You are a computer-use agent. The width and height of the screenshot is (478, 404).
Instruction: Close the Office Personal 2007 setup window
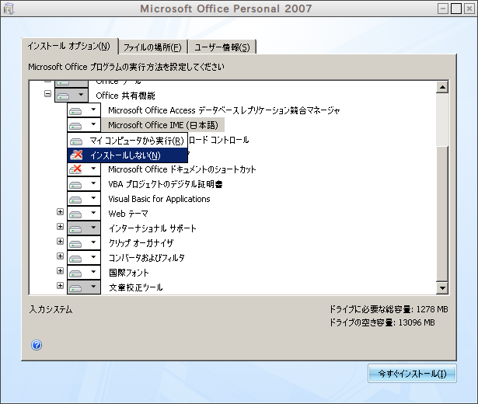[469, 9]
